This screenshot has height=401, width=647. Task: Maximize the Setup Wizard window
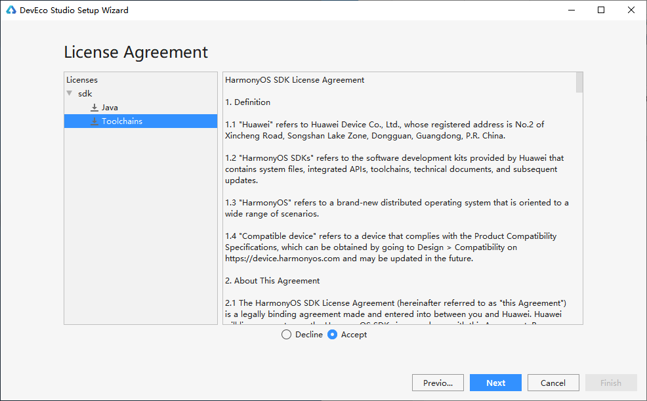pyautogui.click(x=601, y=10)
